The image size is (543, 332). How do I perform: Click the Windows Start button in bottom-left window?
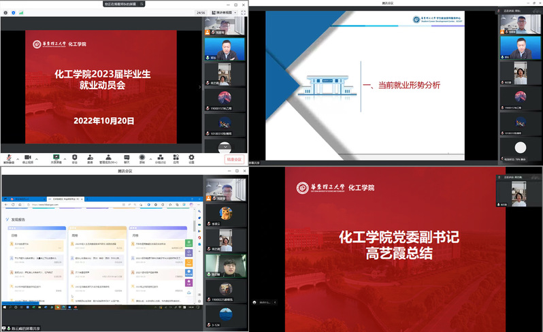(4, 308)
